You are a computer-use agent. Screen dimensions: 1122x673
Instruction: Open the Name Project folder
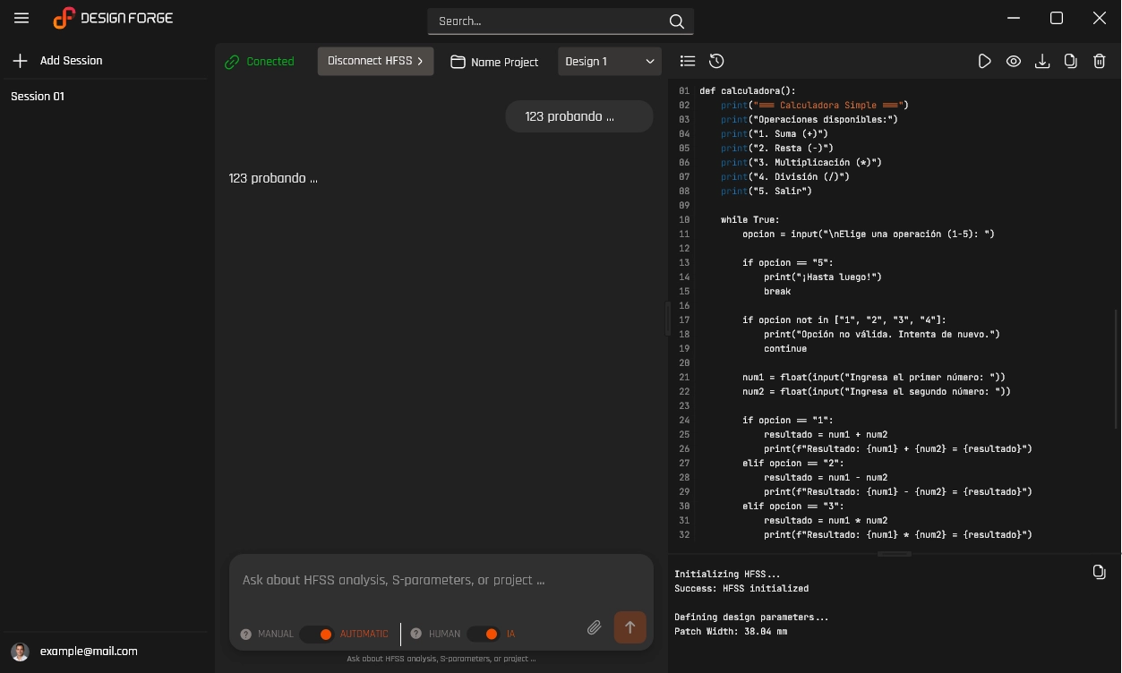pos(494,62)
